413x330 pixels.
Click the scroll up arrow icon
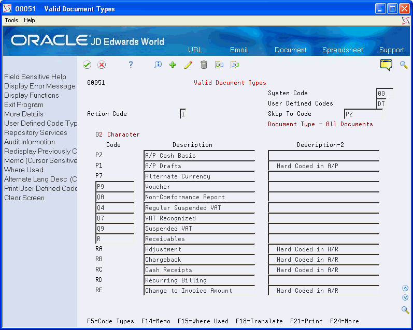(405, 288)
